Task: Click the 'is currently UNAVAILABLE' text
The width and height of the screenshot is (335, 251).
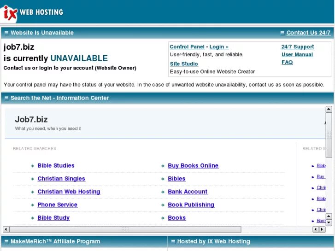Action: 56,58
